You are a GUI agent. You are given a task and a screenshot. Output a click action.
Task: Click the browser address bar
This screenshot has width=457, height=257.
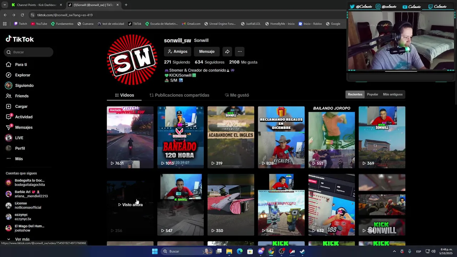click(186, 15)
